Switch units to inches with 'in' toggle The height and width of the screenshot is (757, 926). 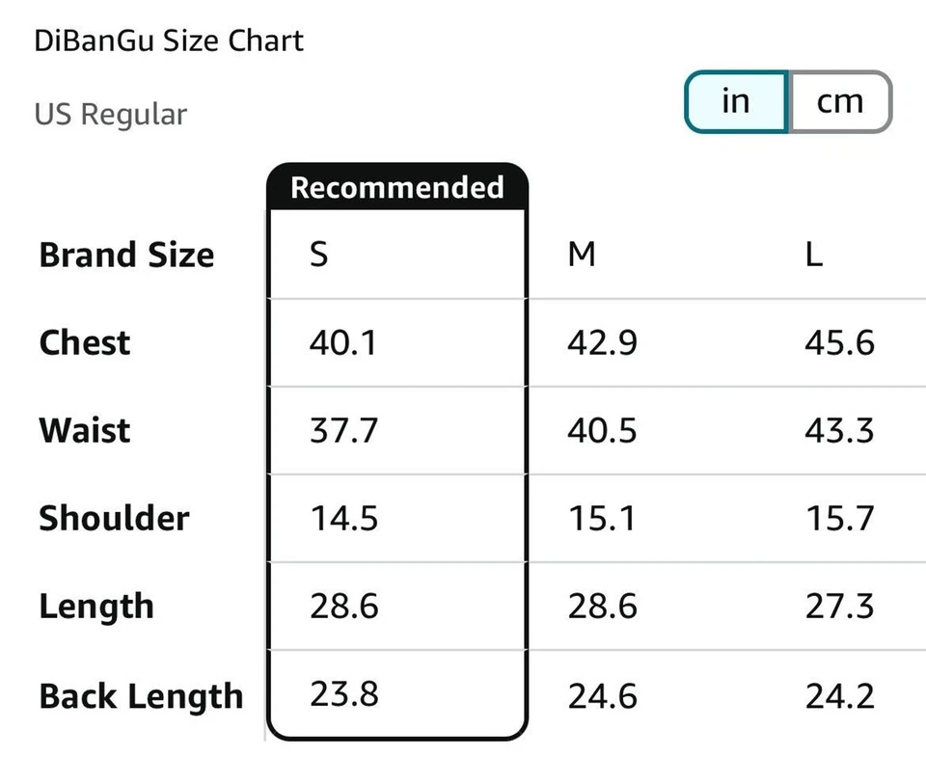click(736, 101)
